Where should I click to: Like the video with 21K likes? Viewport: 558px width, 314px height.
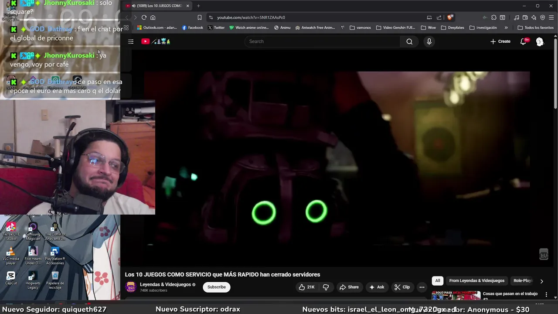[x=306, y=287]
